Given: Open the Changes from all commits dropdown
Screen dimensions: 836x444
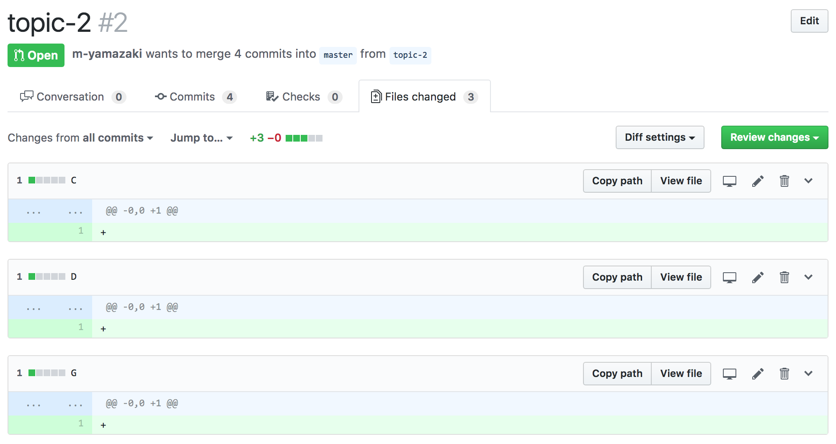Looking at the screenshot, I should (80, 138).
